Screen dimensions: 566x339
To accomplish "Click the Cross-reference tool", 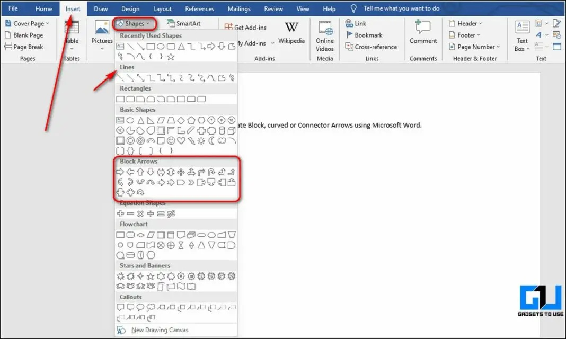I will click(x=370, y=47).
